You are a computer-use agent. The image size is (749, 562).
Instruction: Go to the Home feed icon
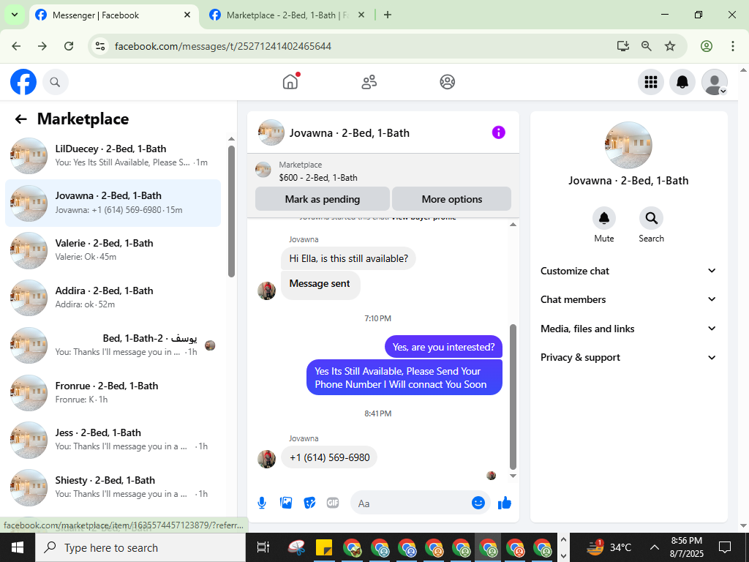[x=290, y=82]
